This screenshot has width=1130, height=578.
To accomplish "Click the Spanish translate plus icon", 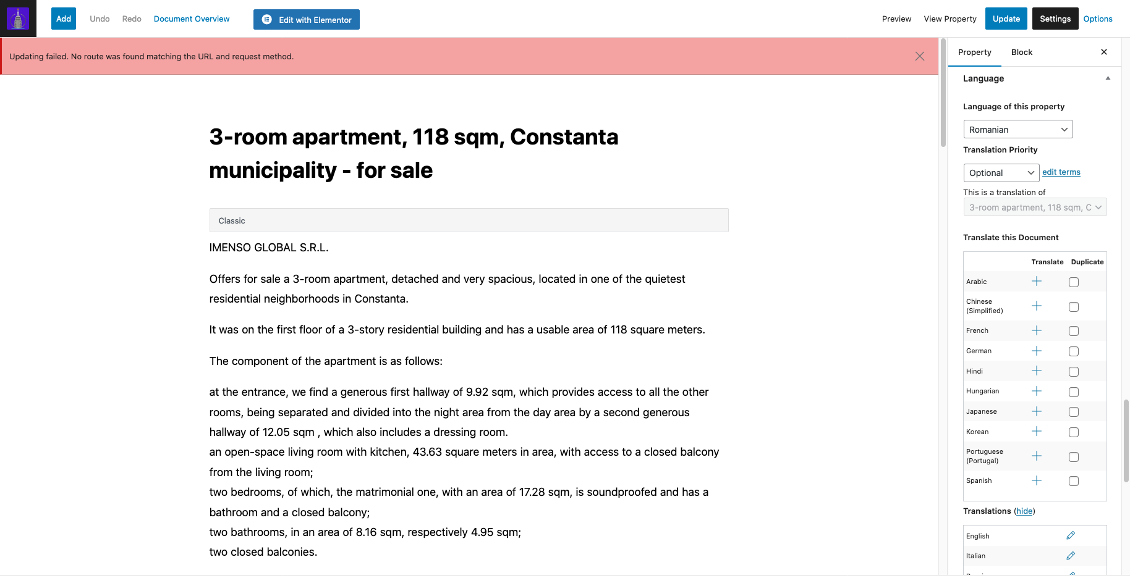I will pyautogui.click(x=1037, y=480).
